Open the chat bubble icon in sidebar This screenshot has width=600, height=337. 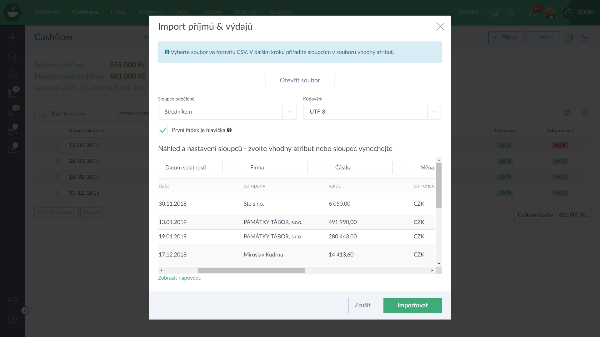click(x=12, y=301)
